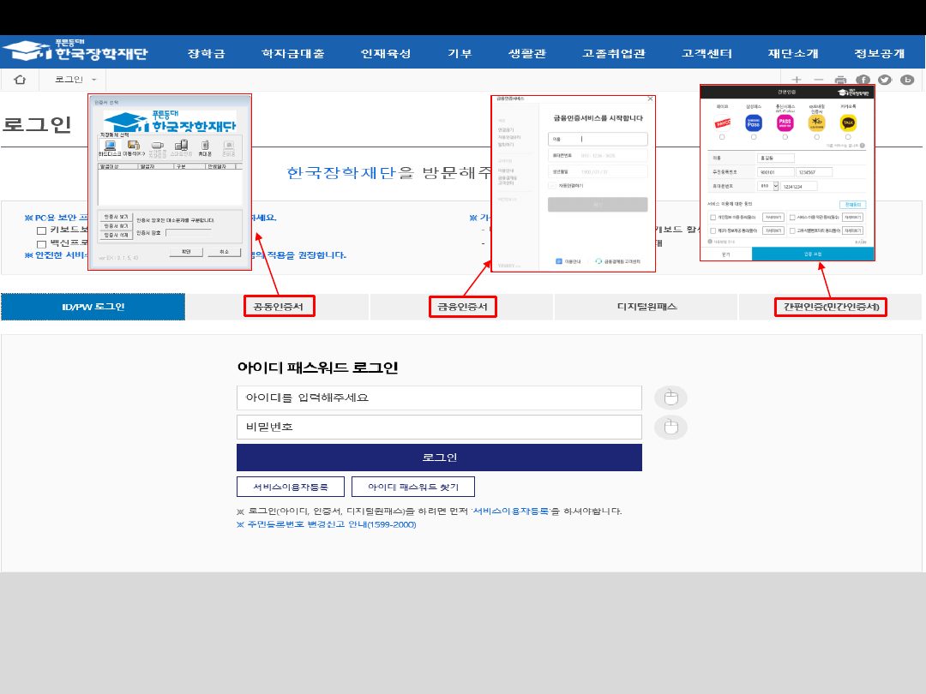Click the 아이디 패스워드 찾기 button
Screen dimensions: 926x694
click(x=413, y=487)
